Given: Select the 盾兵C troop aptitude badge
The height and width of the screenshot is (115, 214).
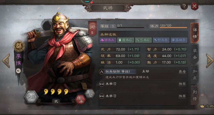Looking at the screenshot, I should pos(126,40).
